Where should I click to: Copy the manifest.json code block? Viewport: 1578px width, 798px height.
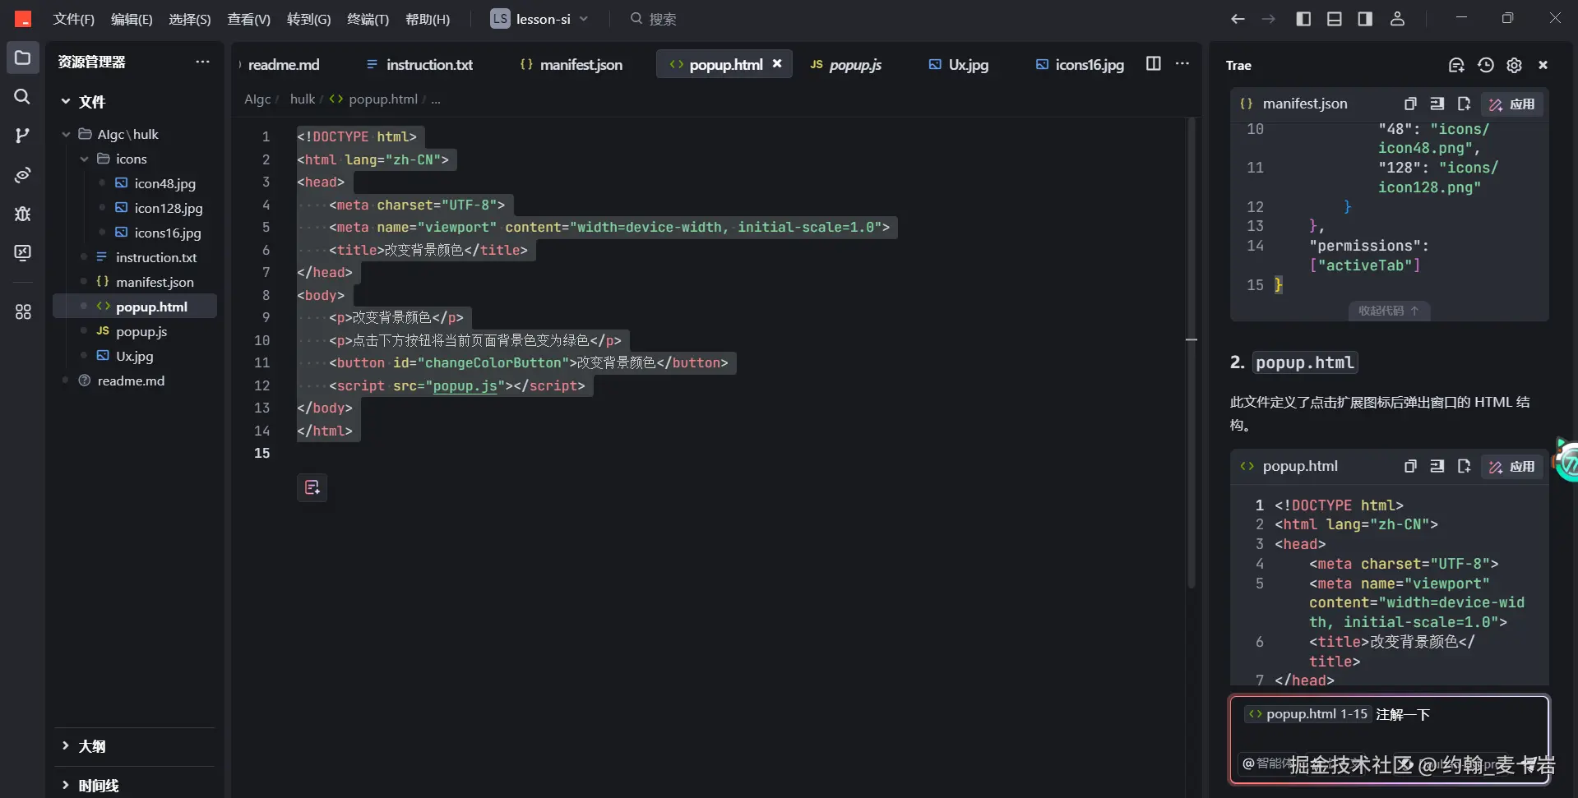(x=1410, y=104)
